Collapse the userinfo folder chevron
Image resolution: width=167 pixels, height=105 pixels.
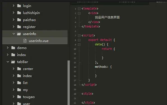point(14,34)
